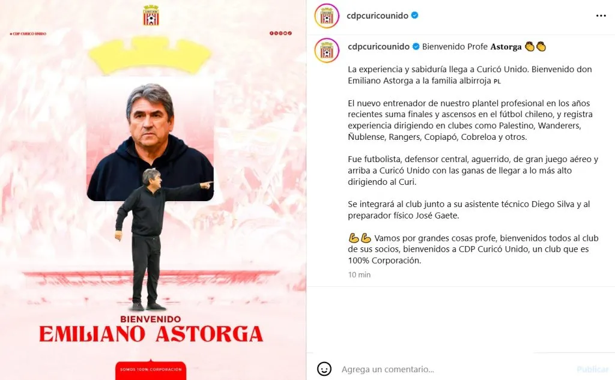Click the clapping hands emoji in caption
This screenshot has width=615, height=380.
(535, 46)
